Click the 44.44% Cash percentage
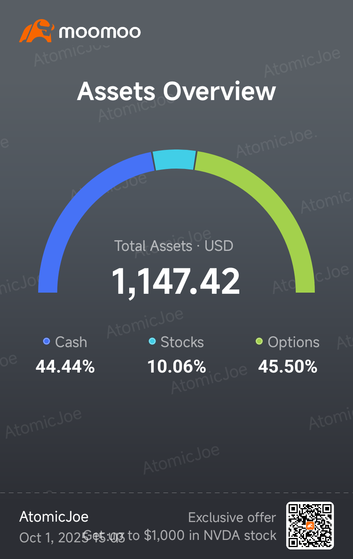The image size is (353, 559). (65, 367)
